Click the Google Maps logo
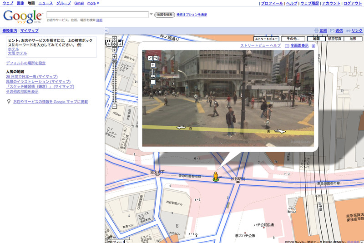The width and height of the screenshot is (364, 243). (x=23, y=17)
